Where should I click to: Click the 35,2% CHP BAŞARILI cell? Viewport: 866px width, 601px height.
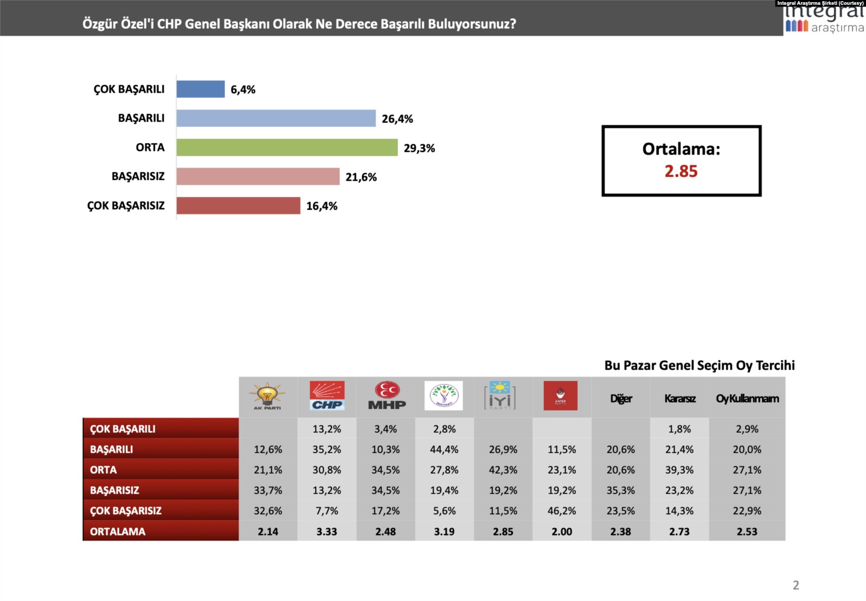[326, 450]
